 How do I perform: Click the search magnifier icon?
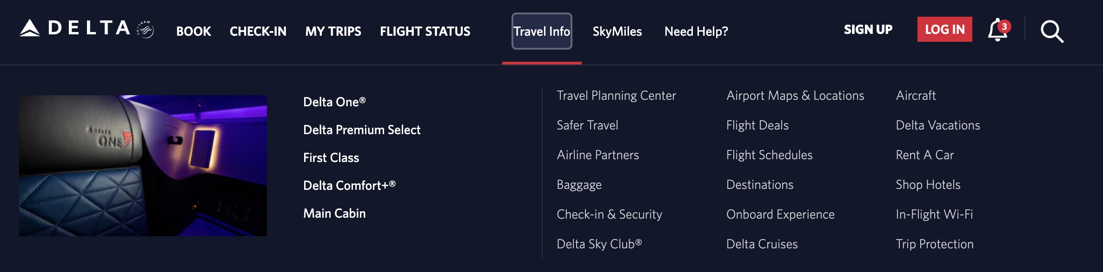[1052, 31]
